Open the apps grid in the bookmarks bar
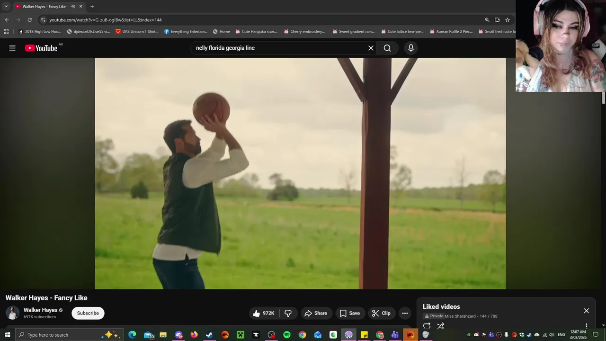The image size is (606, 341). 6,32
